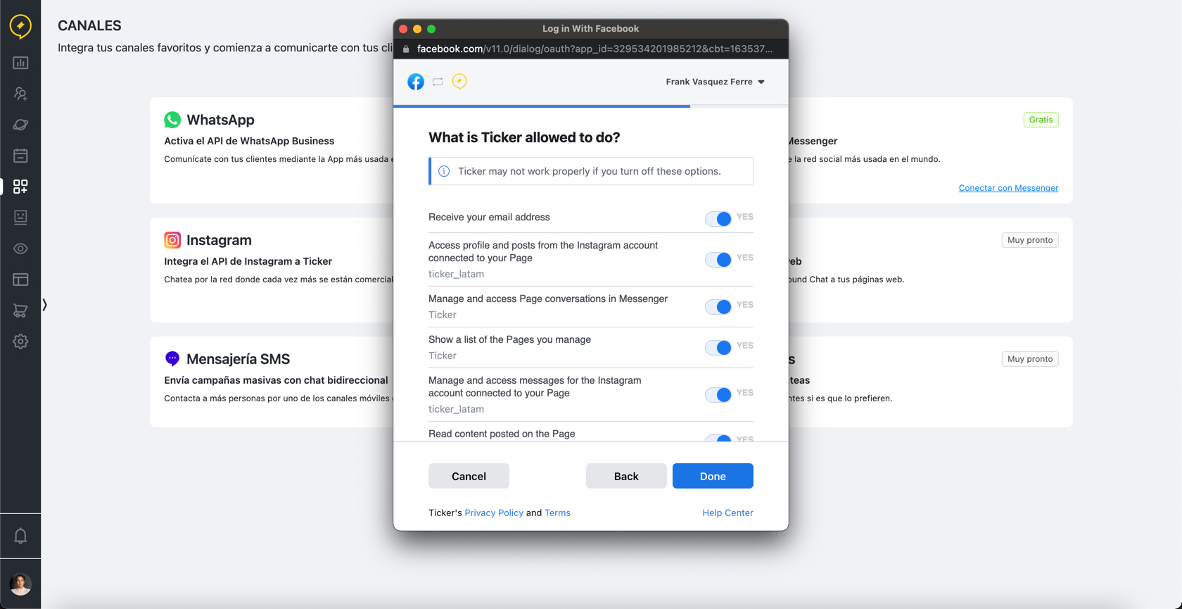Image resolution: width=1182 pixels, height=609 pixels.
Task: Click 'Activa el API de WhatsApp Business' text
Action: tap(249, 141)
